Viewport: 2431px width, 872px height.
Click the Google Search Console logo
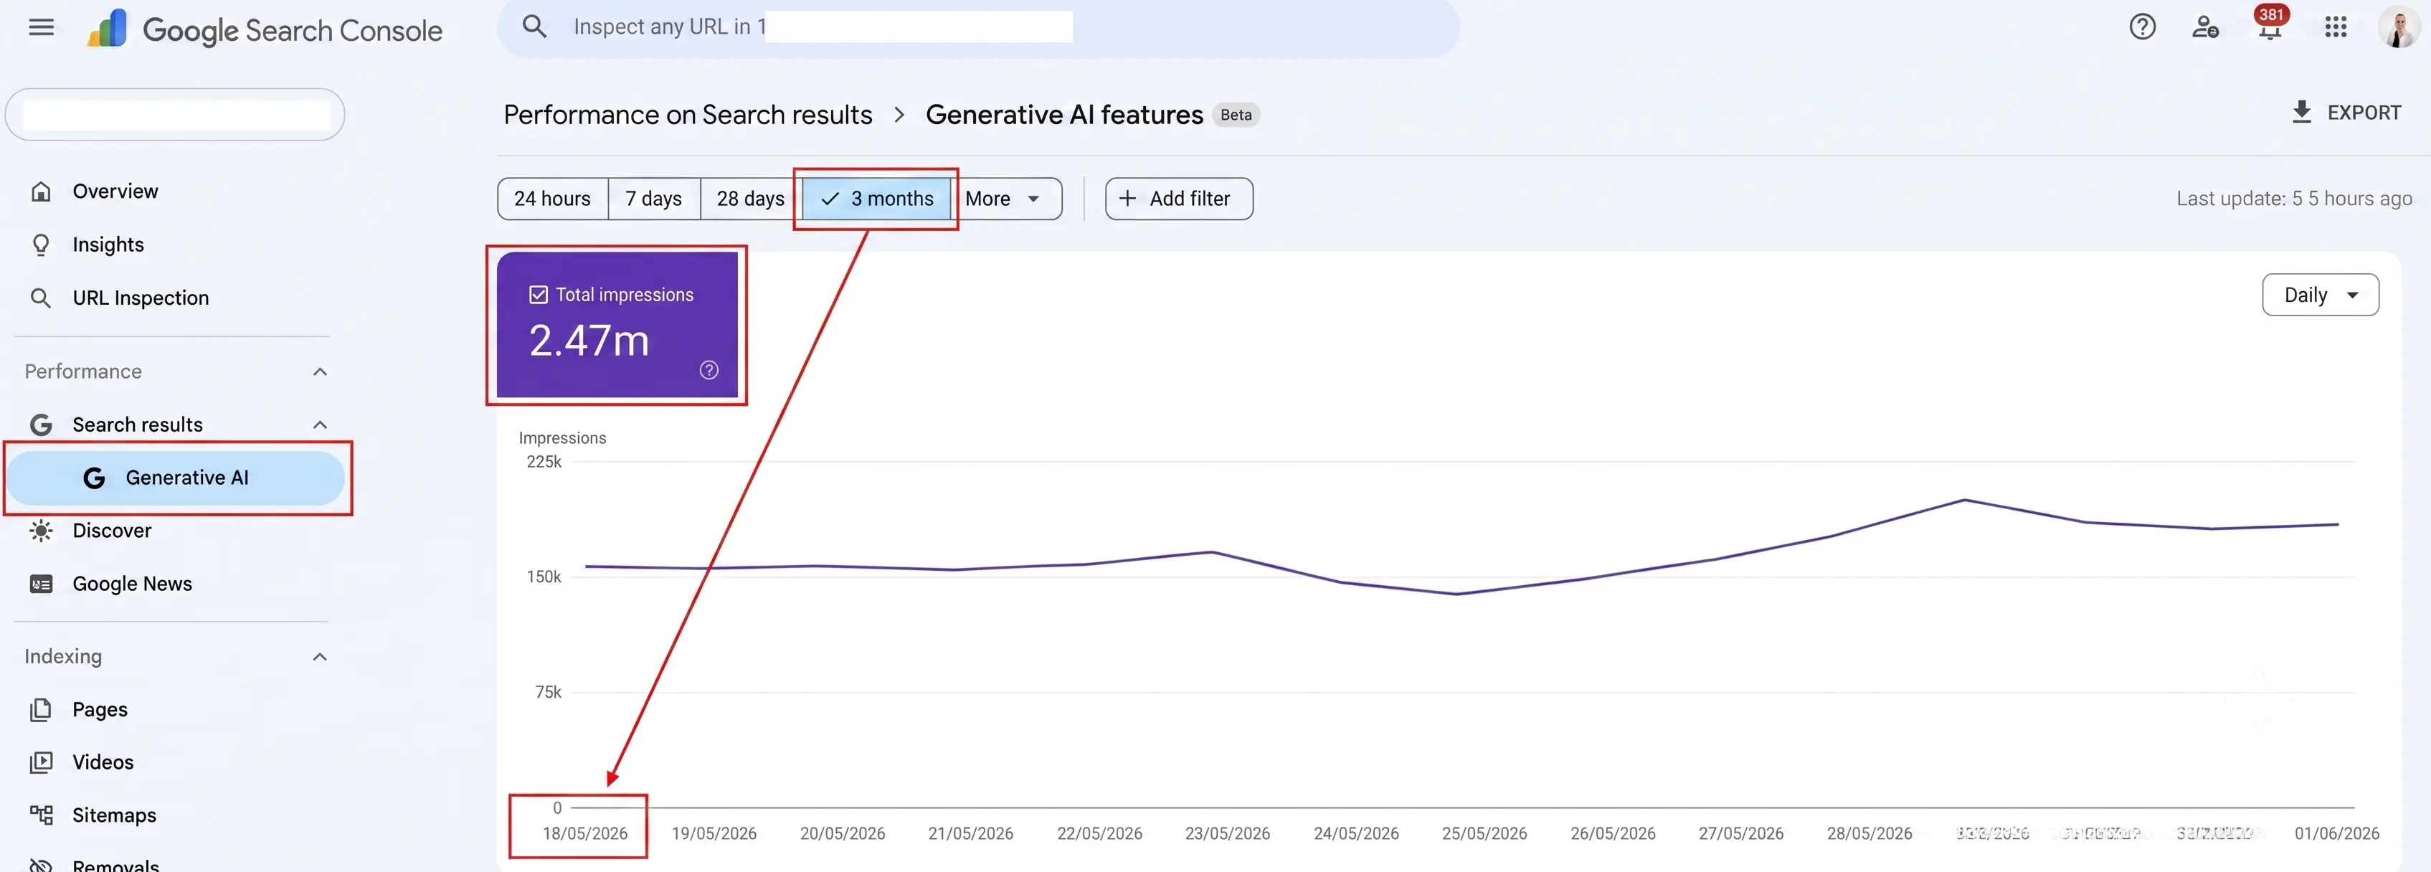pos(264,29)
